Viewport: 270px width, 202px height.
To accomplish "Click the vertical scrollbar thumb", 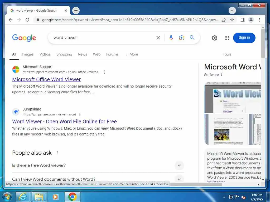I will [x=263, y=43].
